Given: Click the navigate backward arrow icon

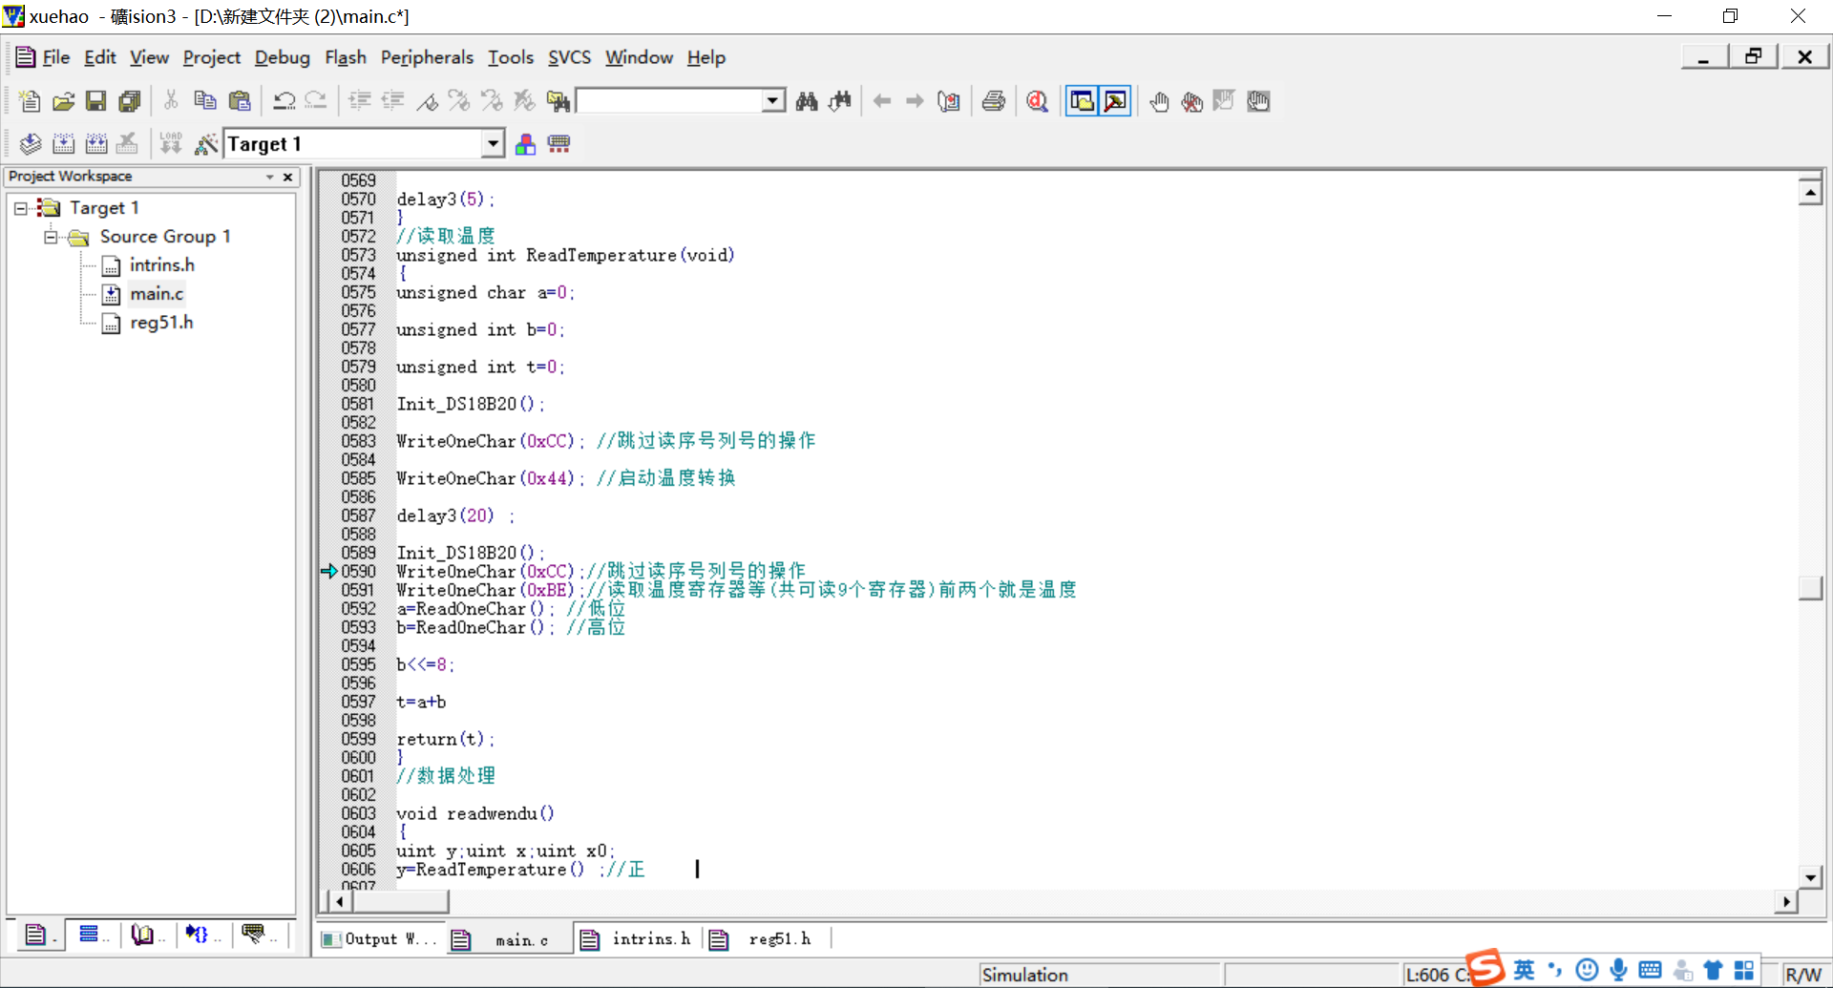Looking at the screenshot, I should click(x=882, y=101).
